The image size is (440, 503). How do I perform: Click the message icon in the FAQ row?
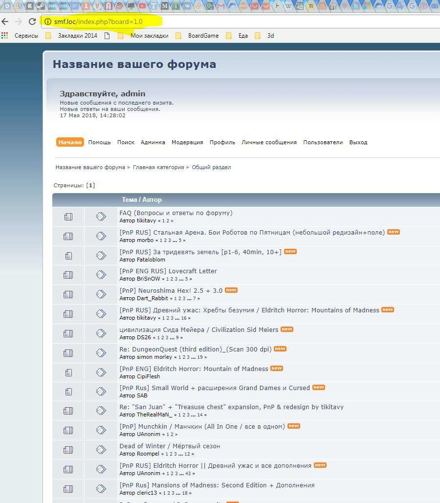click(101, 217)
